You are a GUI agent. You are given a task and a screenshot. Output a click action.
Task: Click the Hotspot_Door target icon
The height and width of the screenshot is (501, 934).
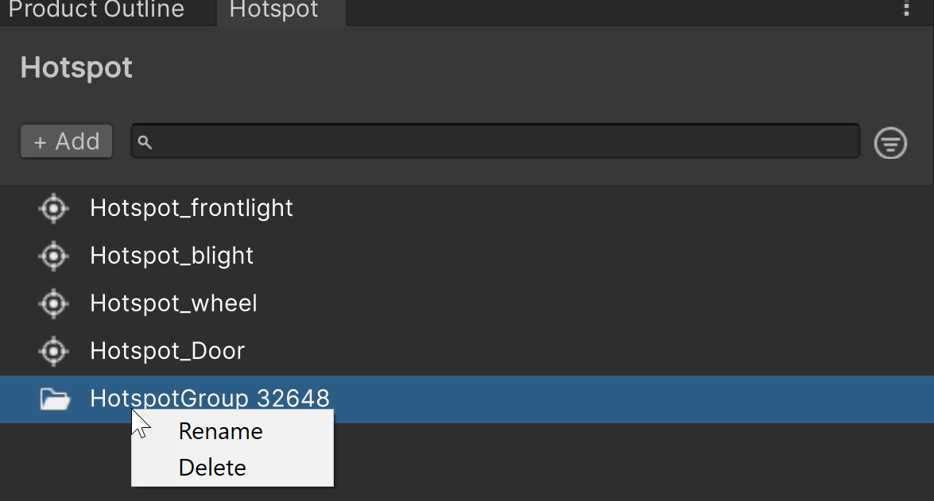point(53,351)
